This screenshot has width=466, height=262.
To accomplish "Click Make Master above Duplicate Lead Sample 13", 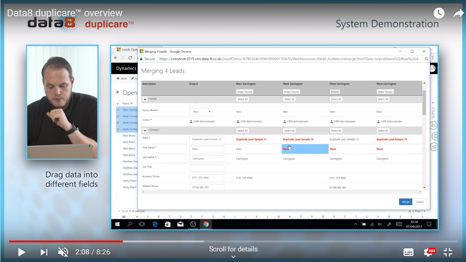I will (x=385, y=92).
